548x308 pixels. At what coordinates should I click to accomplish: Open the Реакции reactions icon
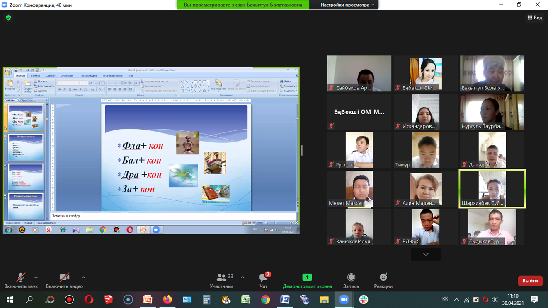383,277
